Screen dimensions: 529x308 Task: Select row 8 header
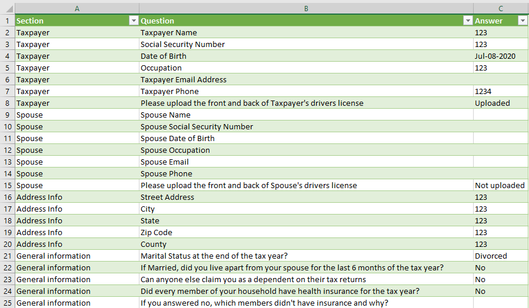click(x=7, y=103)
